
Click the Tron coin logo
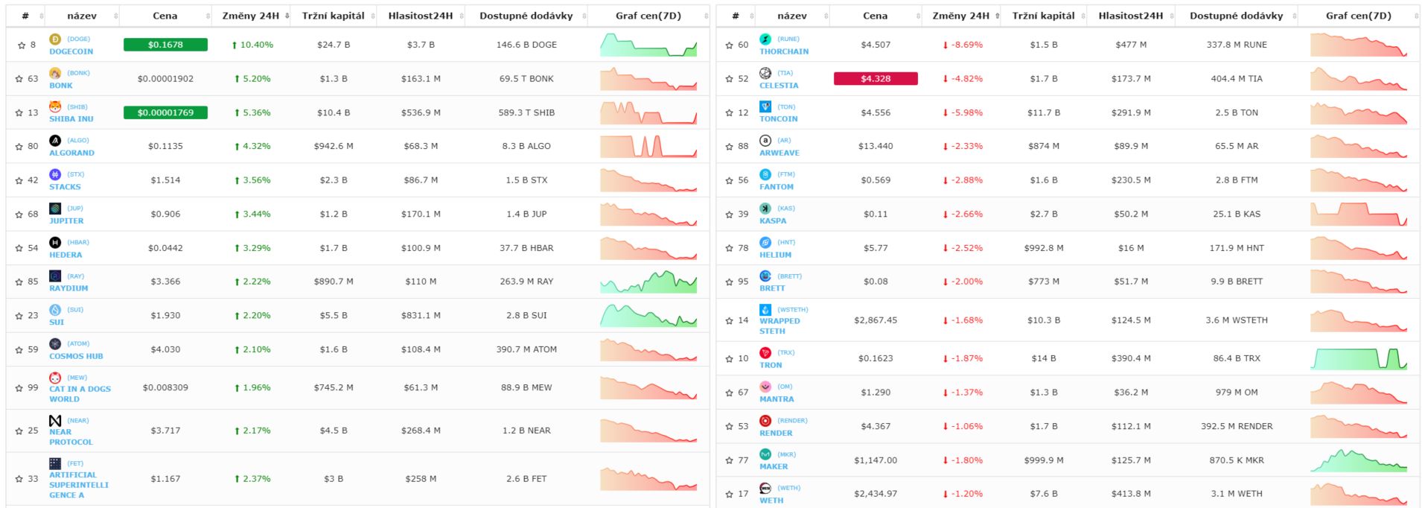765,352
